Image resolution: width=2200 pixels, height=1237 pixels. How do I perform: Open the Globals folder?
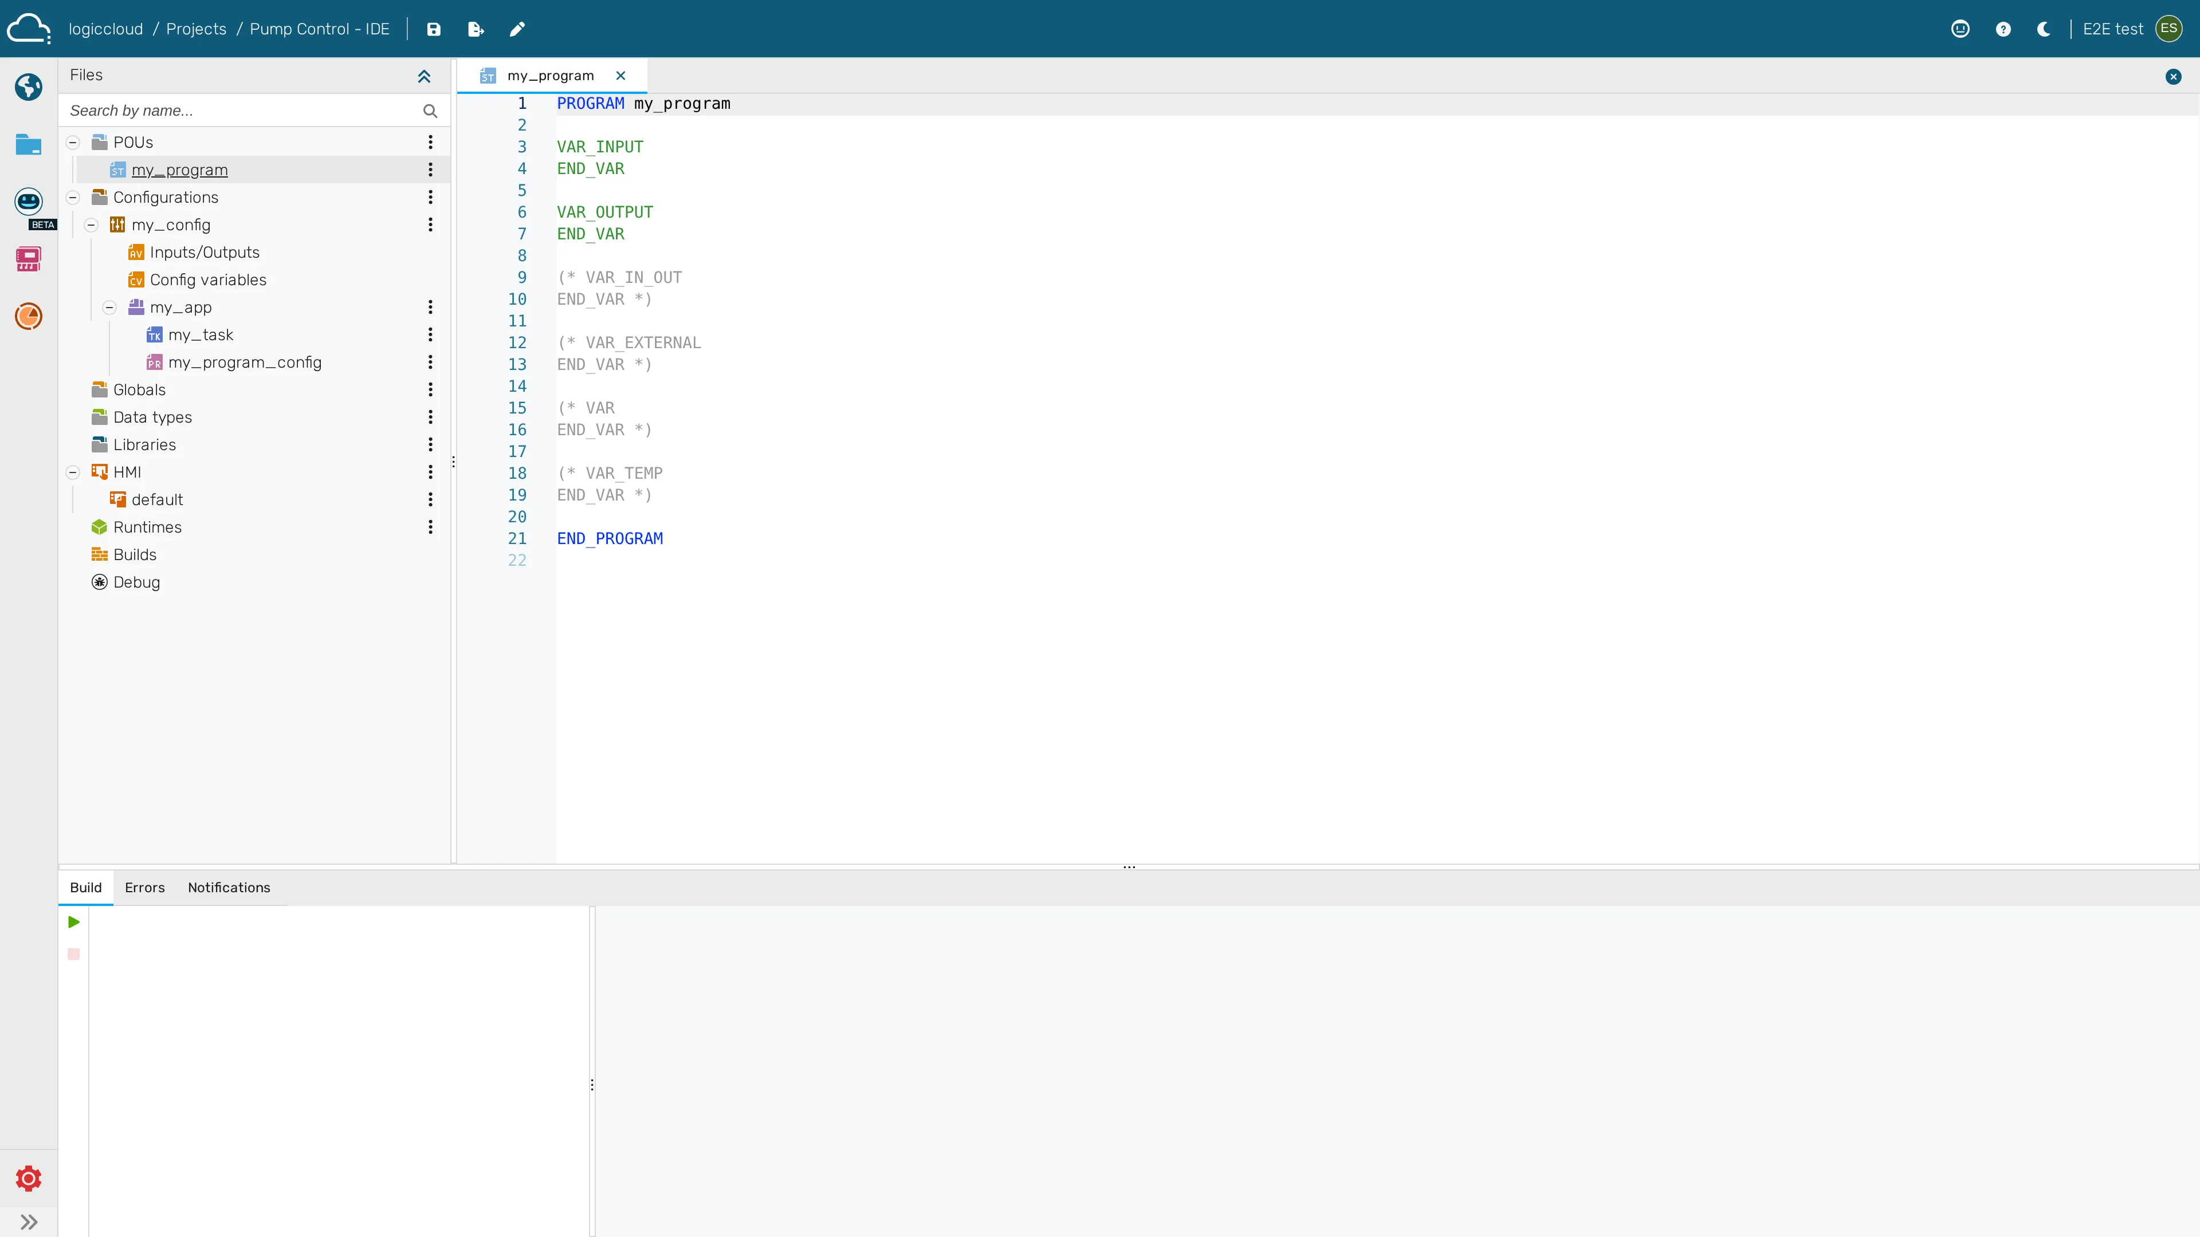point(139,389)
